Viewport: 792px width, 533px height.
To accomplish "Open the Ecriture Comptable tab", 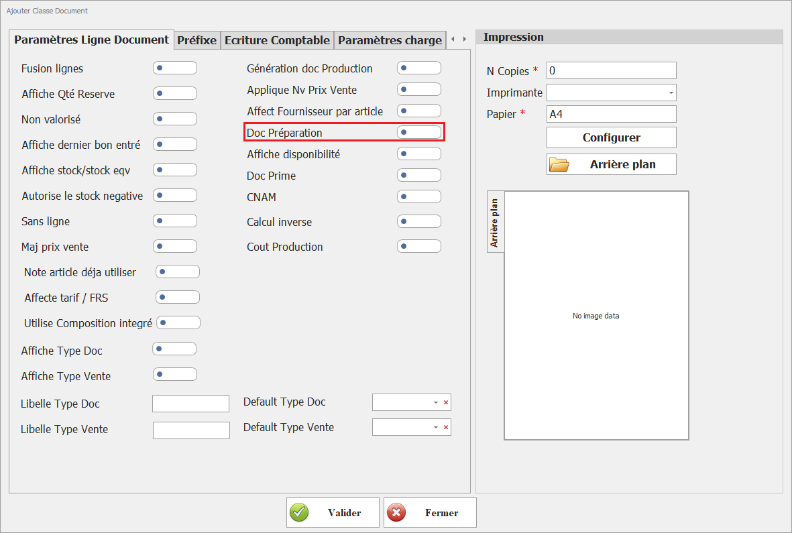I will click(278, 40).
